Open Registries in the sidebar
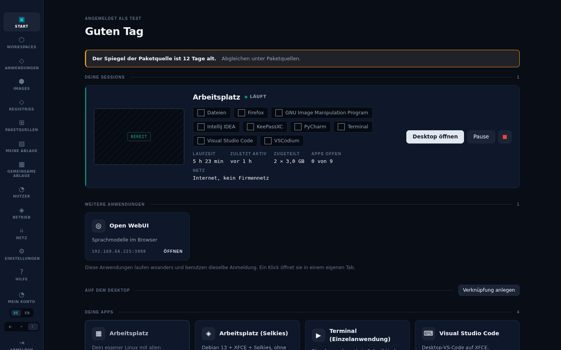 point(21,105)
